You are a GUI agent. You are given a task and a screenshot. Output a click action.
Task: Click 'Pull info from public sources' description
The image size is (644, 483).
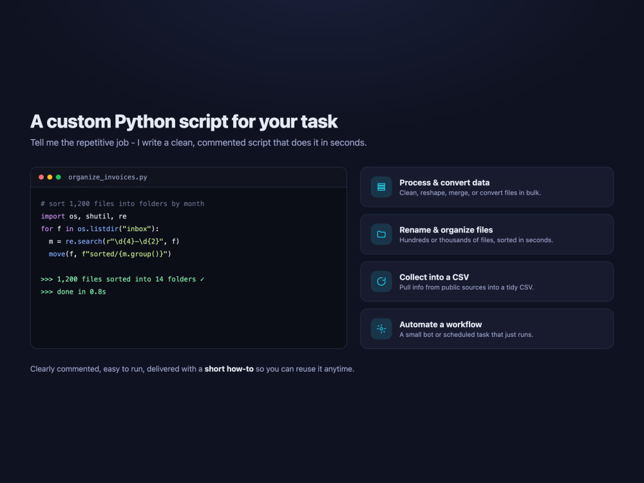[x=466, y=287]
